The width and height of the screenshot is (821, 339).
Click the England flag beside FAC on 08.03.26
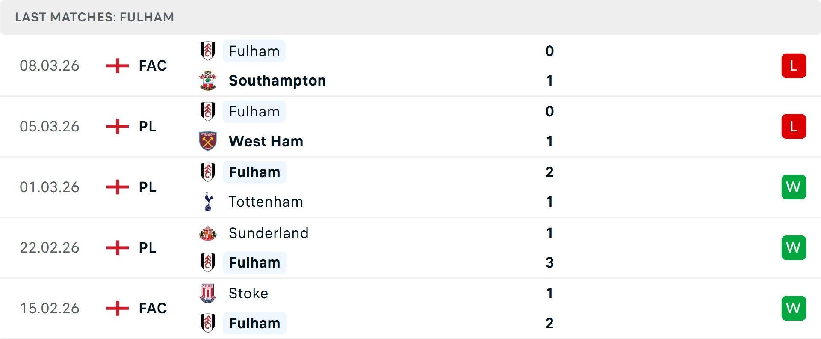(117, 65)
